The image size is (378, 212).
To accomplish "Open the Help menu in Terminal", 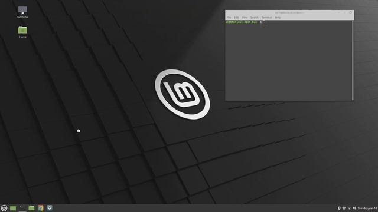I will (278, 18).
